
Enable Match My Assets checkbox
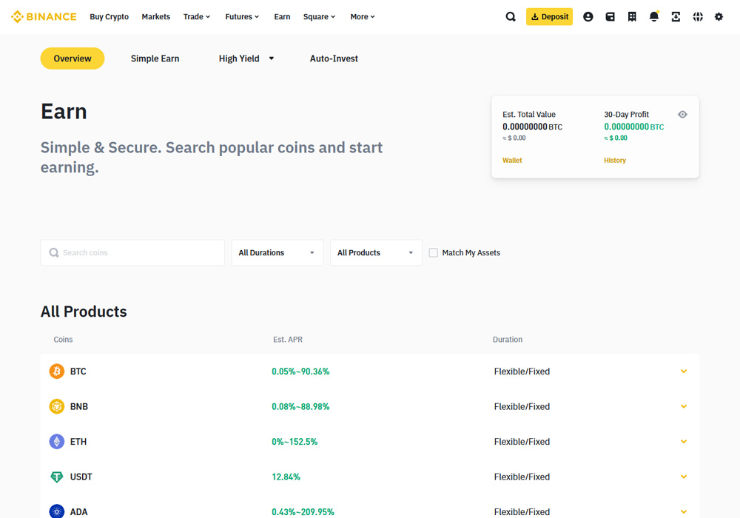coord(433,253)
